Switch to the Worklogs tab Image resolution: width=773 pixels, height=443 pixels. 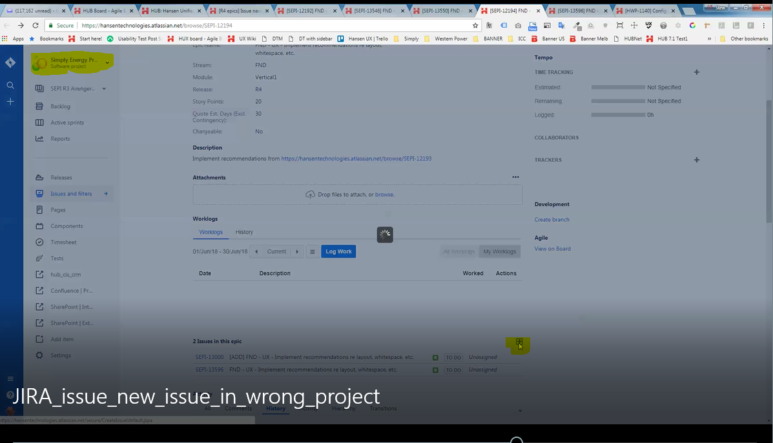[211, 232]
